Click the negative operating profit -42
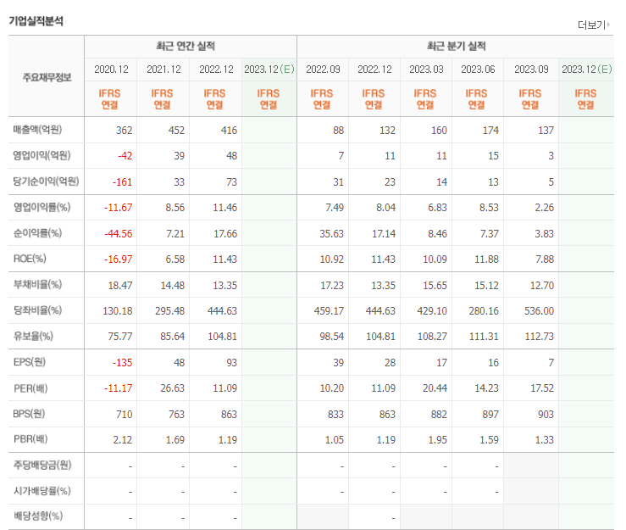The image size is (626, 530). coord(125,156)
